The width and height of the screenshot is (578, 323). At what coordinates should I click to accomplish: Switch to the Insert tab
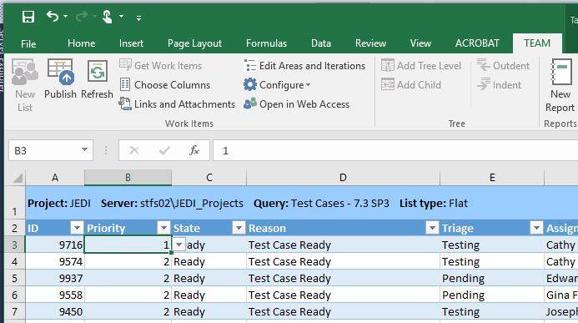click(131, 43)
